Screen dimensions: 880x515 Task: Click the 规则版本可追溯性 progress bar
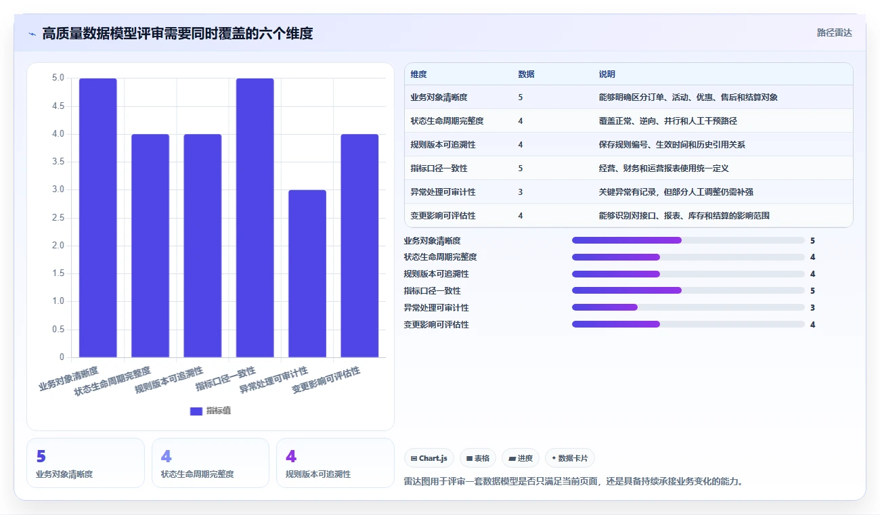pyautogui.click(x=688, y=274)
